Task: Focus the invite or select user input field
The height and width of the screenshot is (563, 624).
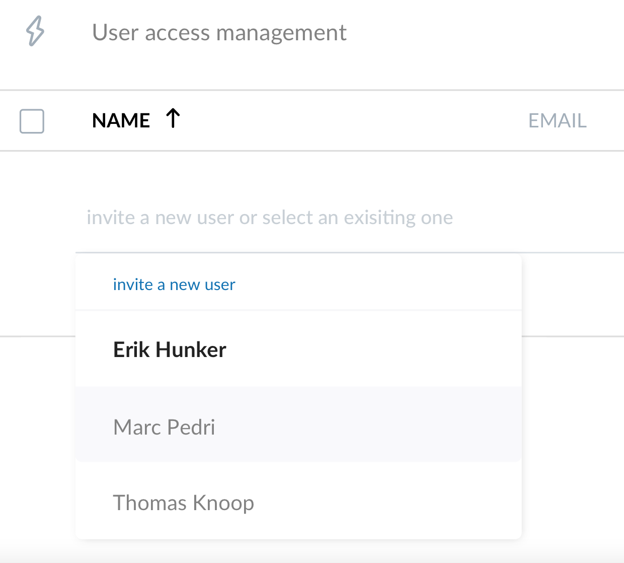Action: tap(349, 218)
